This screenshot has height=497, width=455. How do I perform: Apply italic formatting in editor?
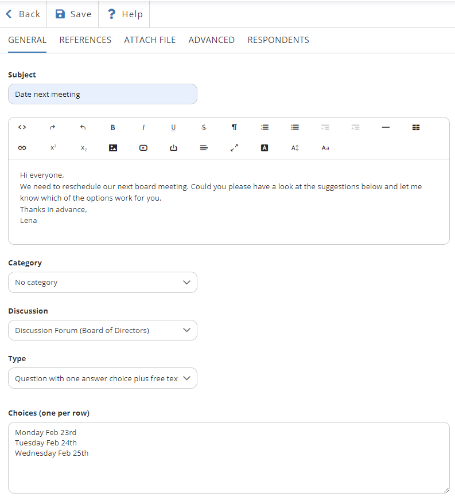tap(143, 127)
